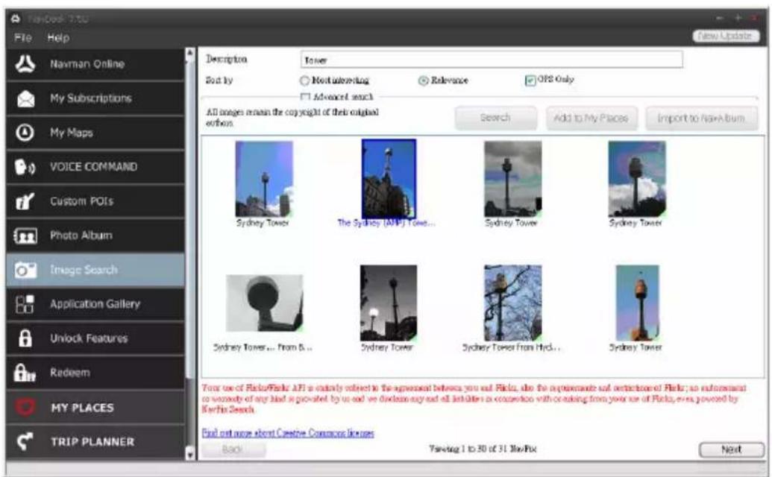Screen dimensions: 772x477
Task: Open Navman Online sidebar icon
Action: pos(25,64)
